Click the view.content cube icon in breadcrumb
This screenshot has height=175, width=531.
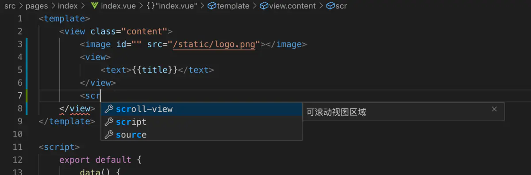click(x=264, y=6)
